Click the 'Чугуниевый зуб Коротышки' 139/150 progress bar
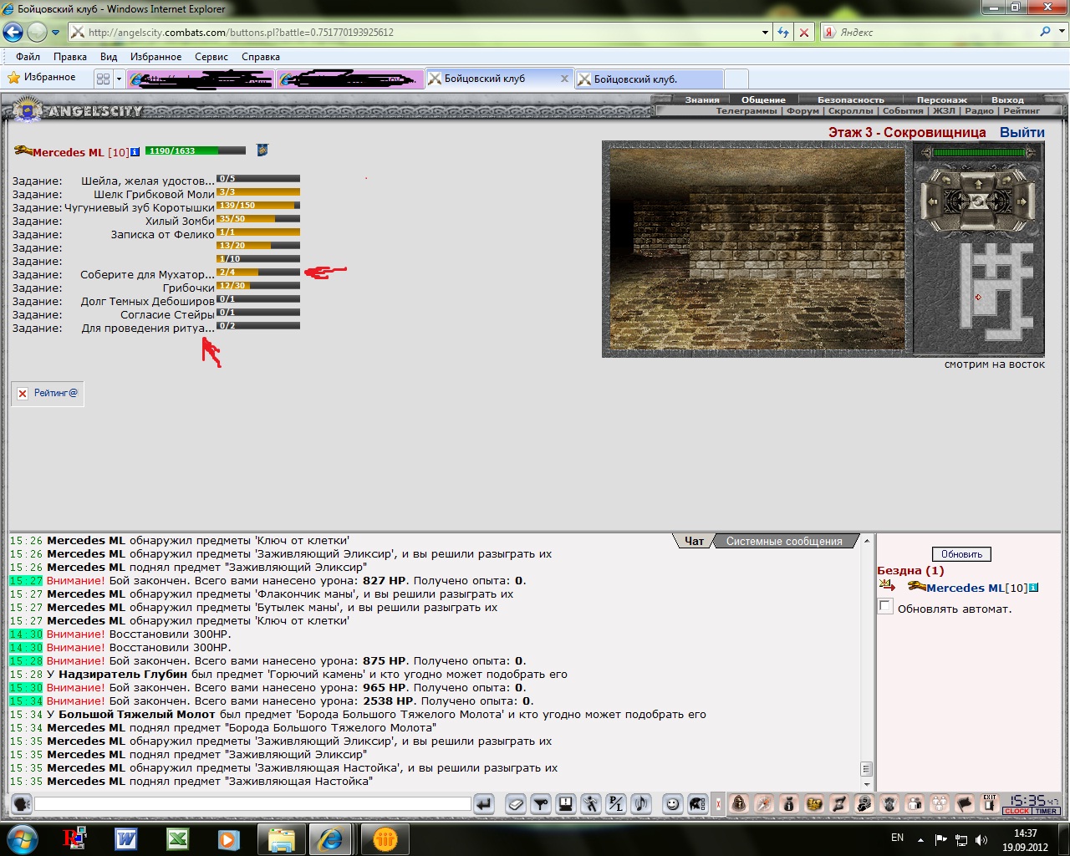Screen dimensions: 1070x856 (258, 205)
